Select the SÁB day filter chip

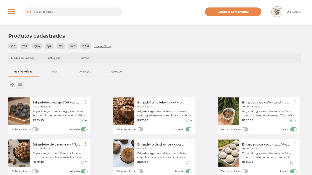(73, 46)
